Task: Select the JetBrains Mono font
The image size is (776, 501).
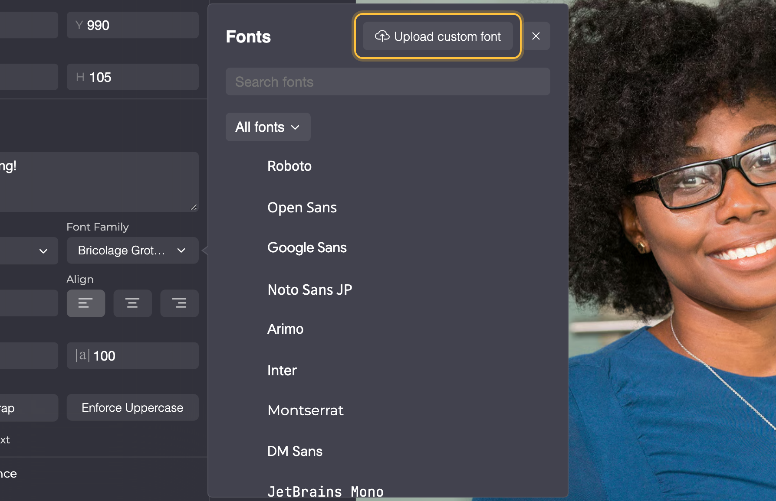Action: click(326, 491)
